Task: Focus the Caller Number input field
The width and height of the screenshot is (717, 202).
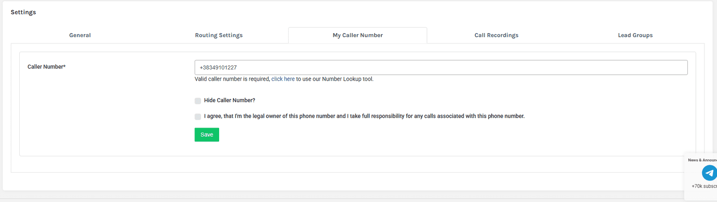Action: tap(441, 68)
